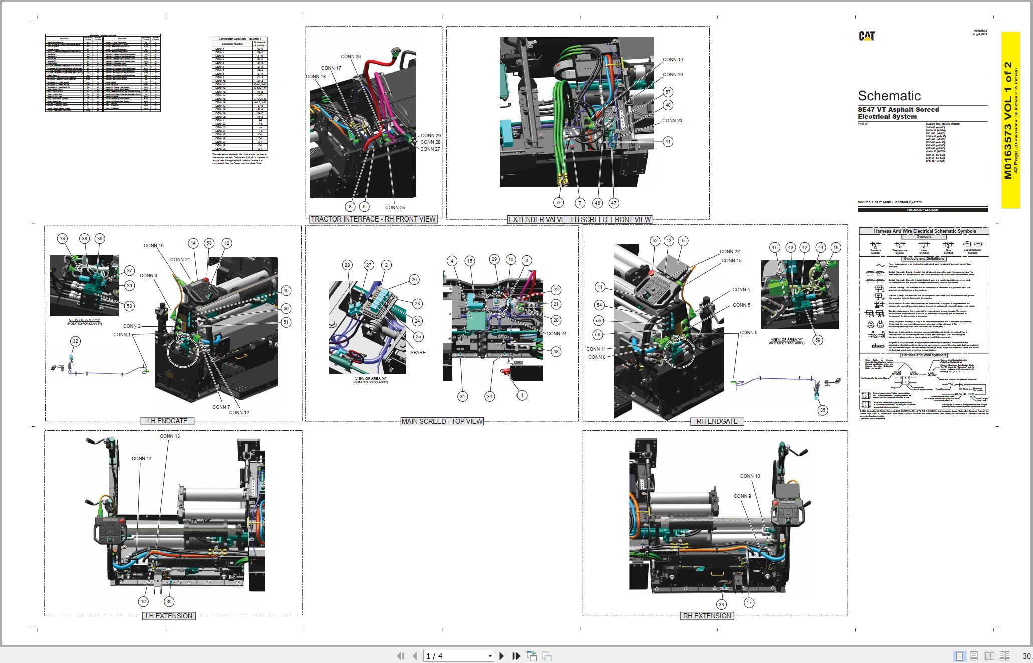Image resolution: width=1033 pixels, height=663 pixels.
Task: Select two-page facing layout icon
Action: coord(989,656)
